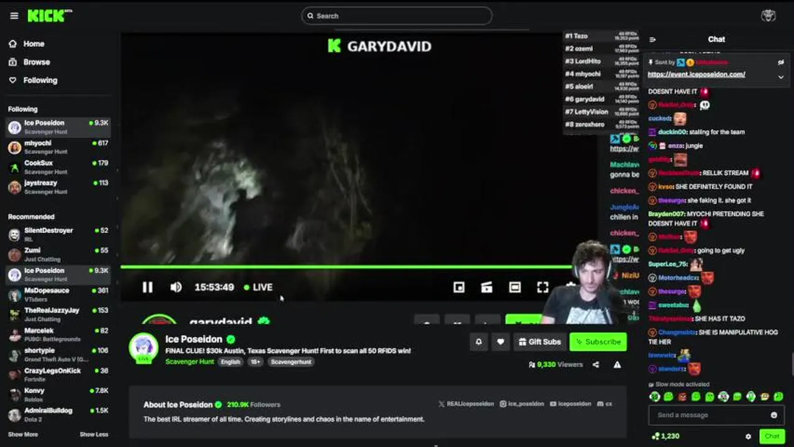Enter fullscreen mode

(542, 287)
